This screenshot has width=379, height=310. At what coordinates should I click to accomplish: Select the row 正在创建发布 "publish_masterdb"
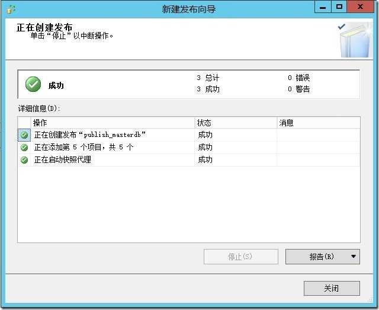(x=189, y=135)
